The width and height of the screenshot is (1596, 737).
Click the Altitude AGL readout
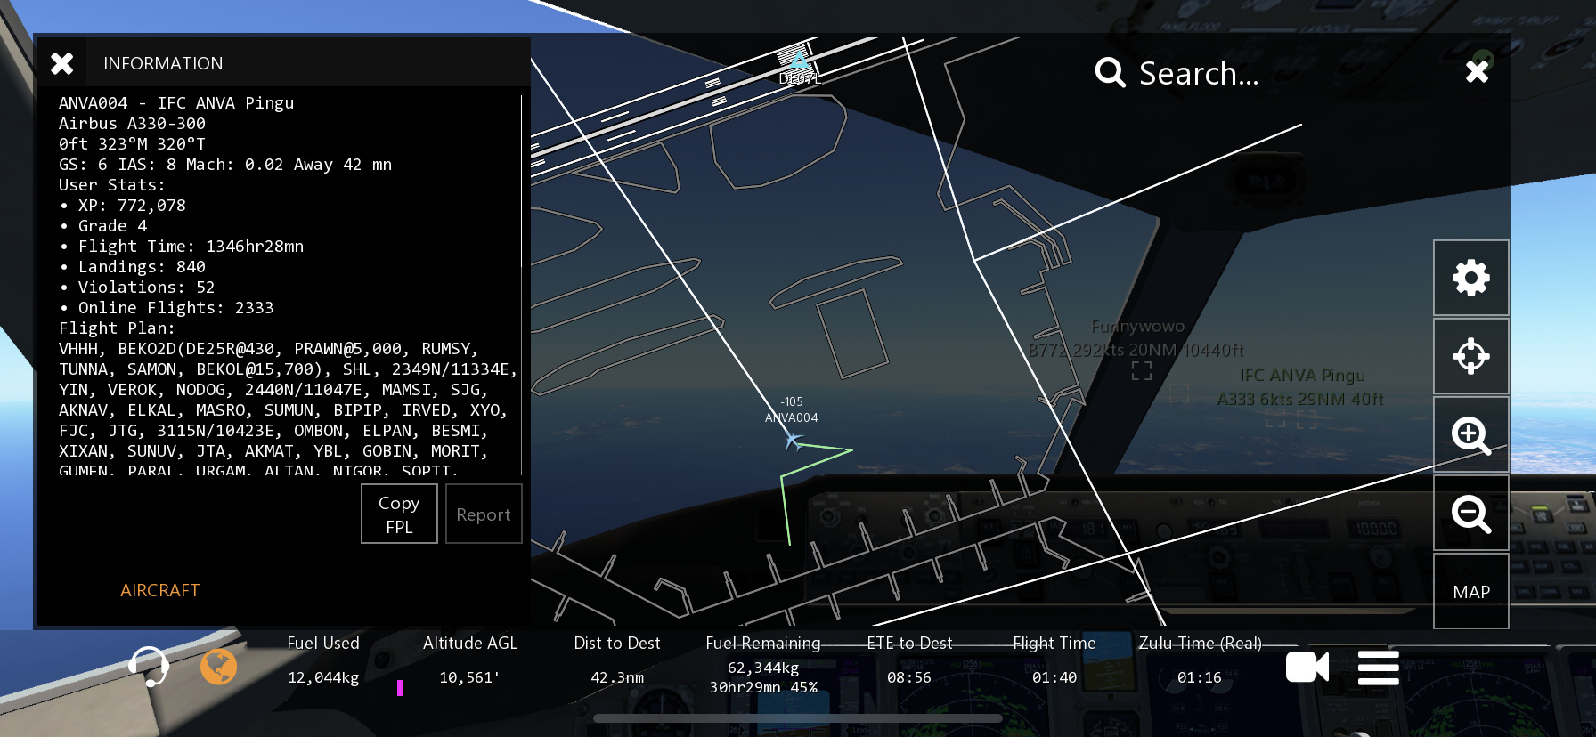pos(469,660)
